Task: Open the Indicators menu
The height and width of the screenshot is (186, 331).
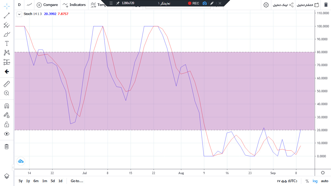Action: click(74, 5)
